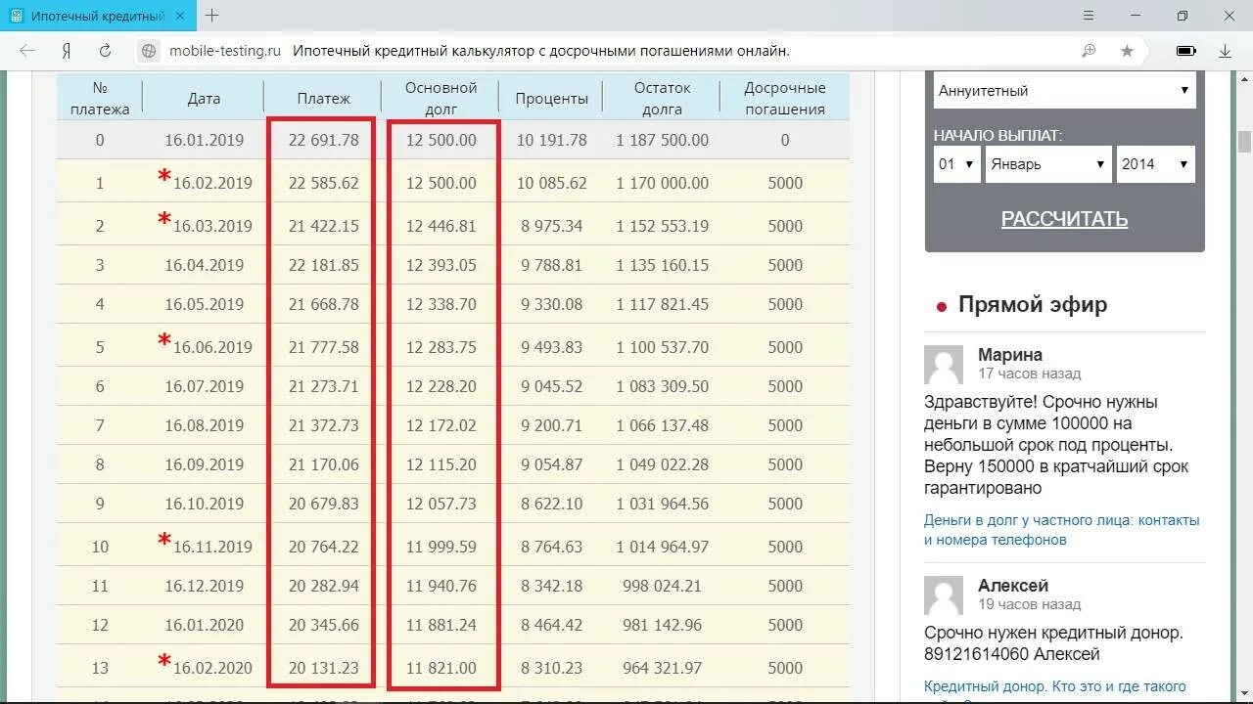
Task: Open the Аннуитетный payment type dropdown
Action: point(1065,90)
